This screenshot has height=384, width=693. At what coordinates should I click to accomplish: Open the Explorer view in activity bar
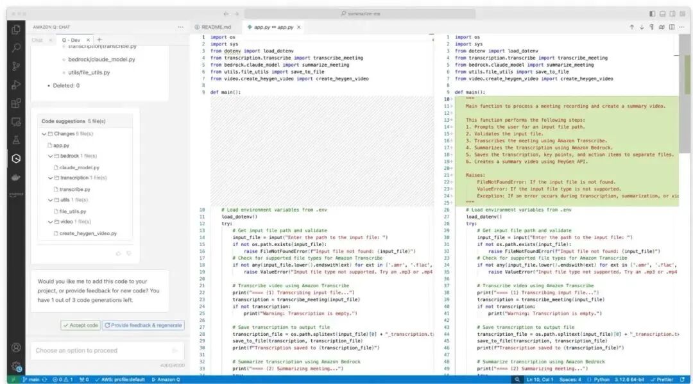16,29
